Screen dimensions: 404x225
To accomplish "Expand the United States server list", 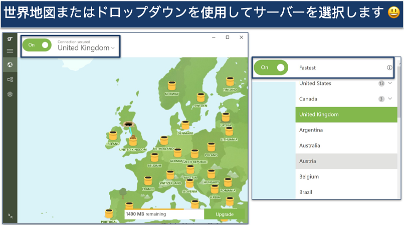I will tap(389, 83).
